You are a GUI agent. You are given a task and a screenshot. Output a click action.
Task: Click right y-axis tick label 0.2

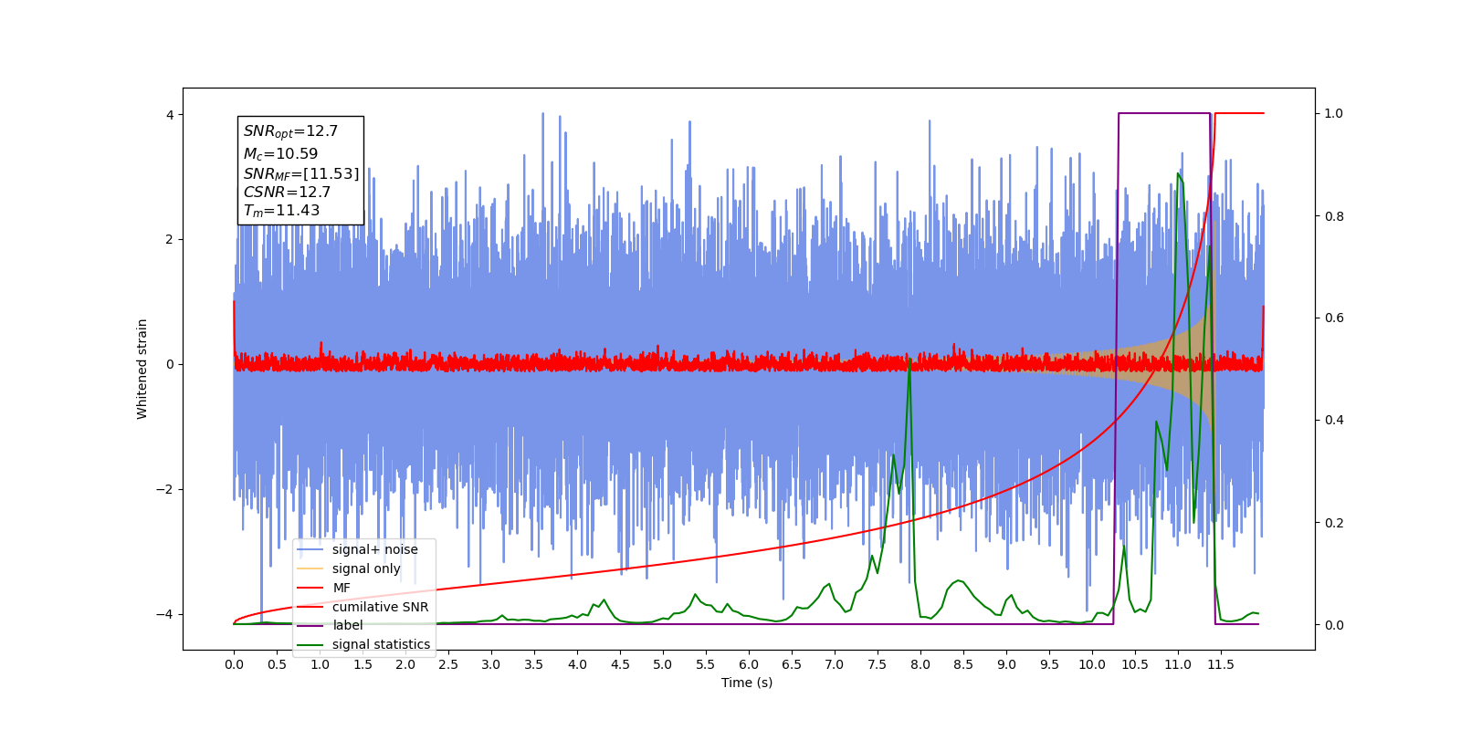coord(1334,523)
